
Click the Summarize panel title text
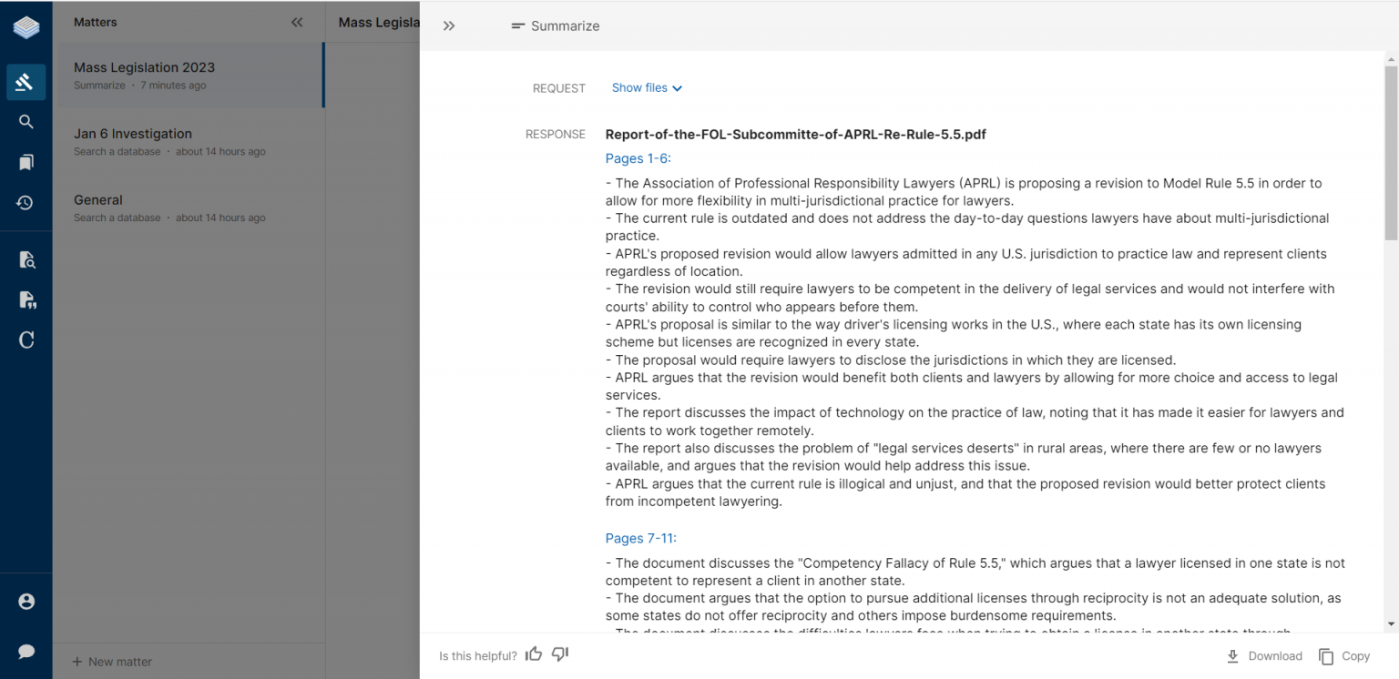point(566,25)
